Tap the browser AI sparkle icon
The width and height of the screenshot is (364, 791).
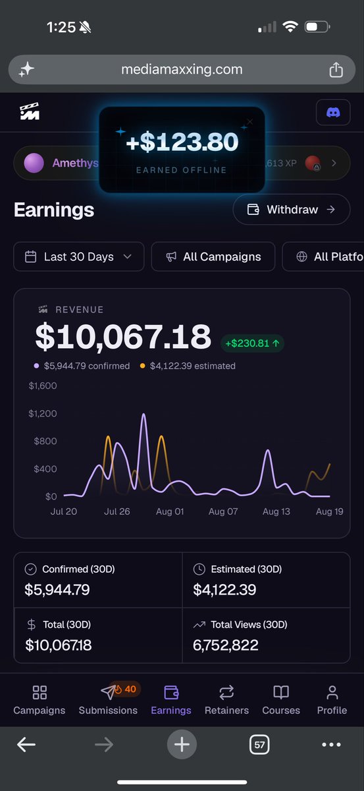pyautogui.click(x=26, y=69)
